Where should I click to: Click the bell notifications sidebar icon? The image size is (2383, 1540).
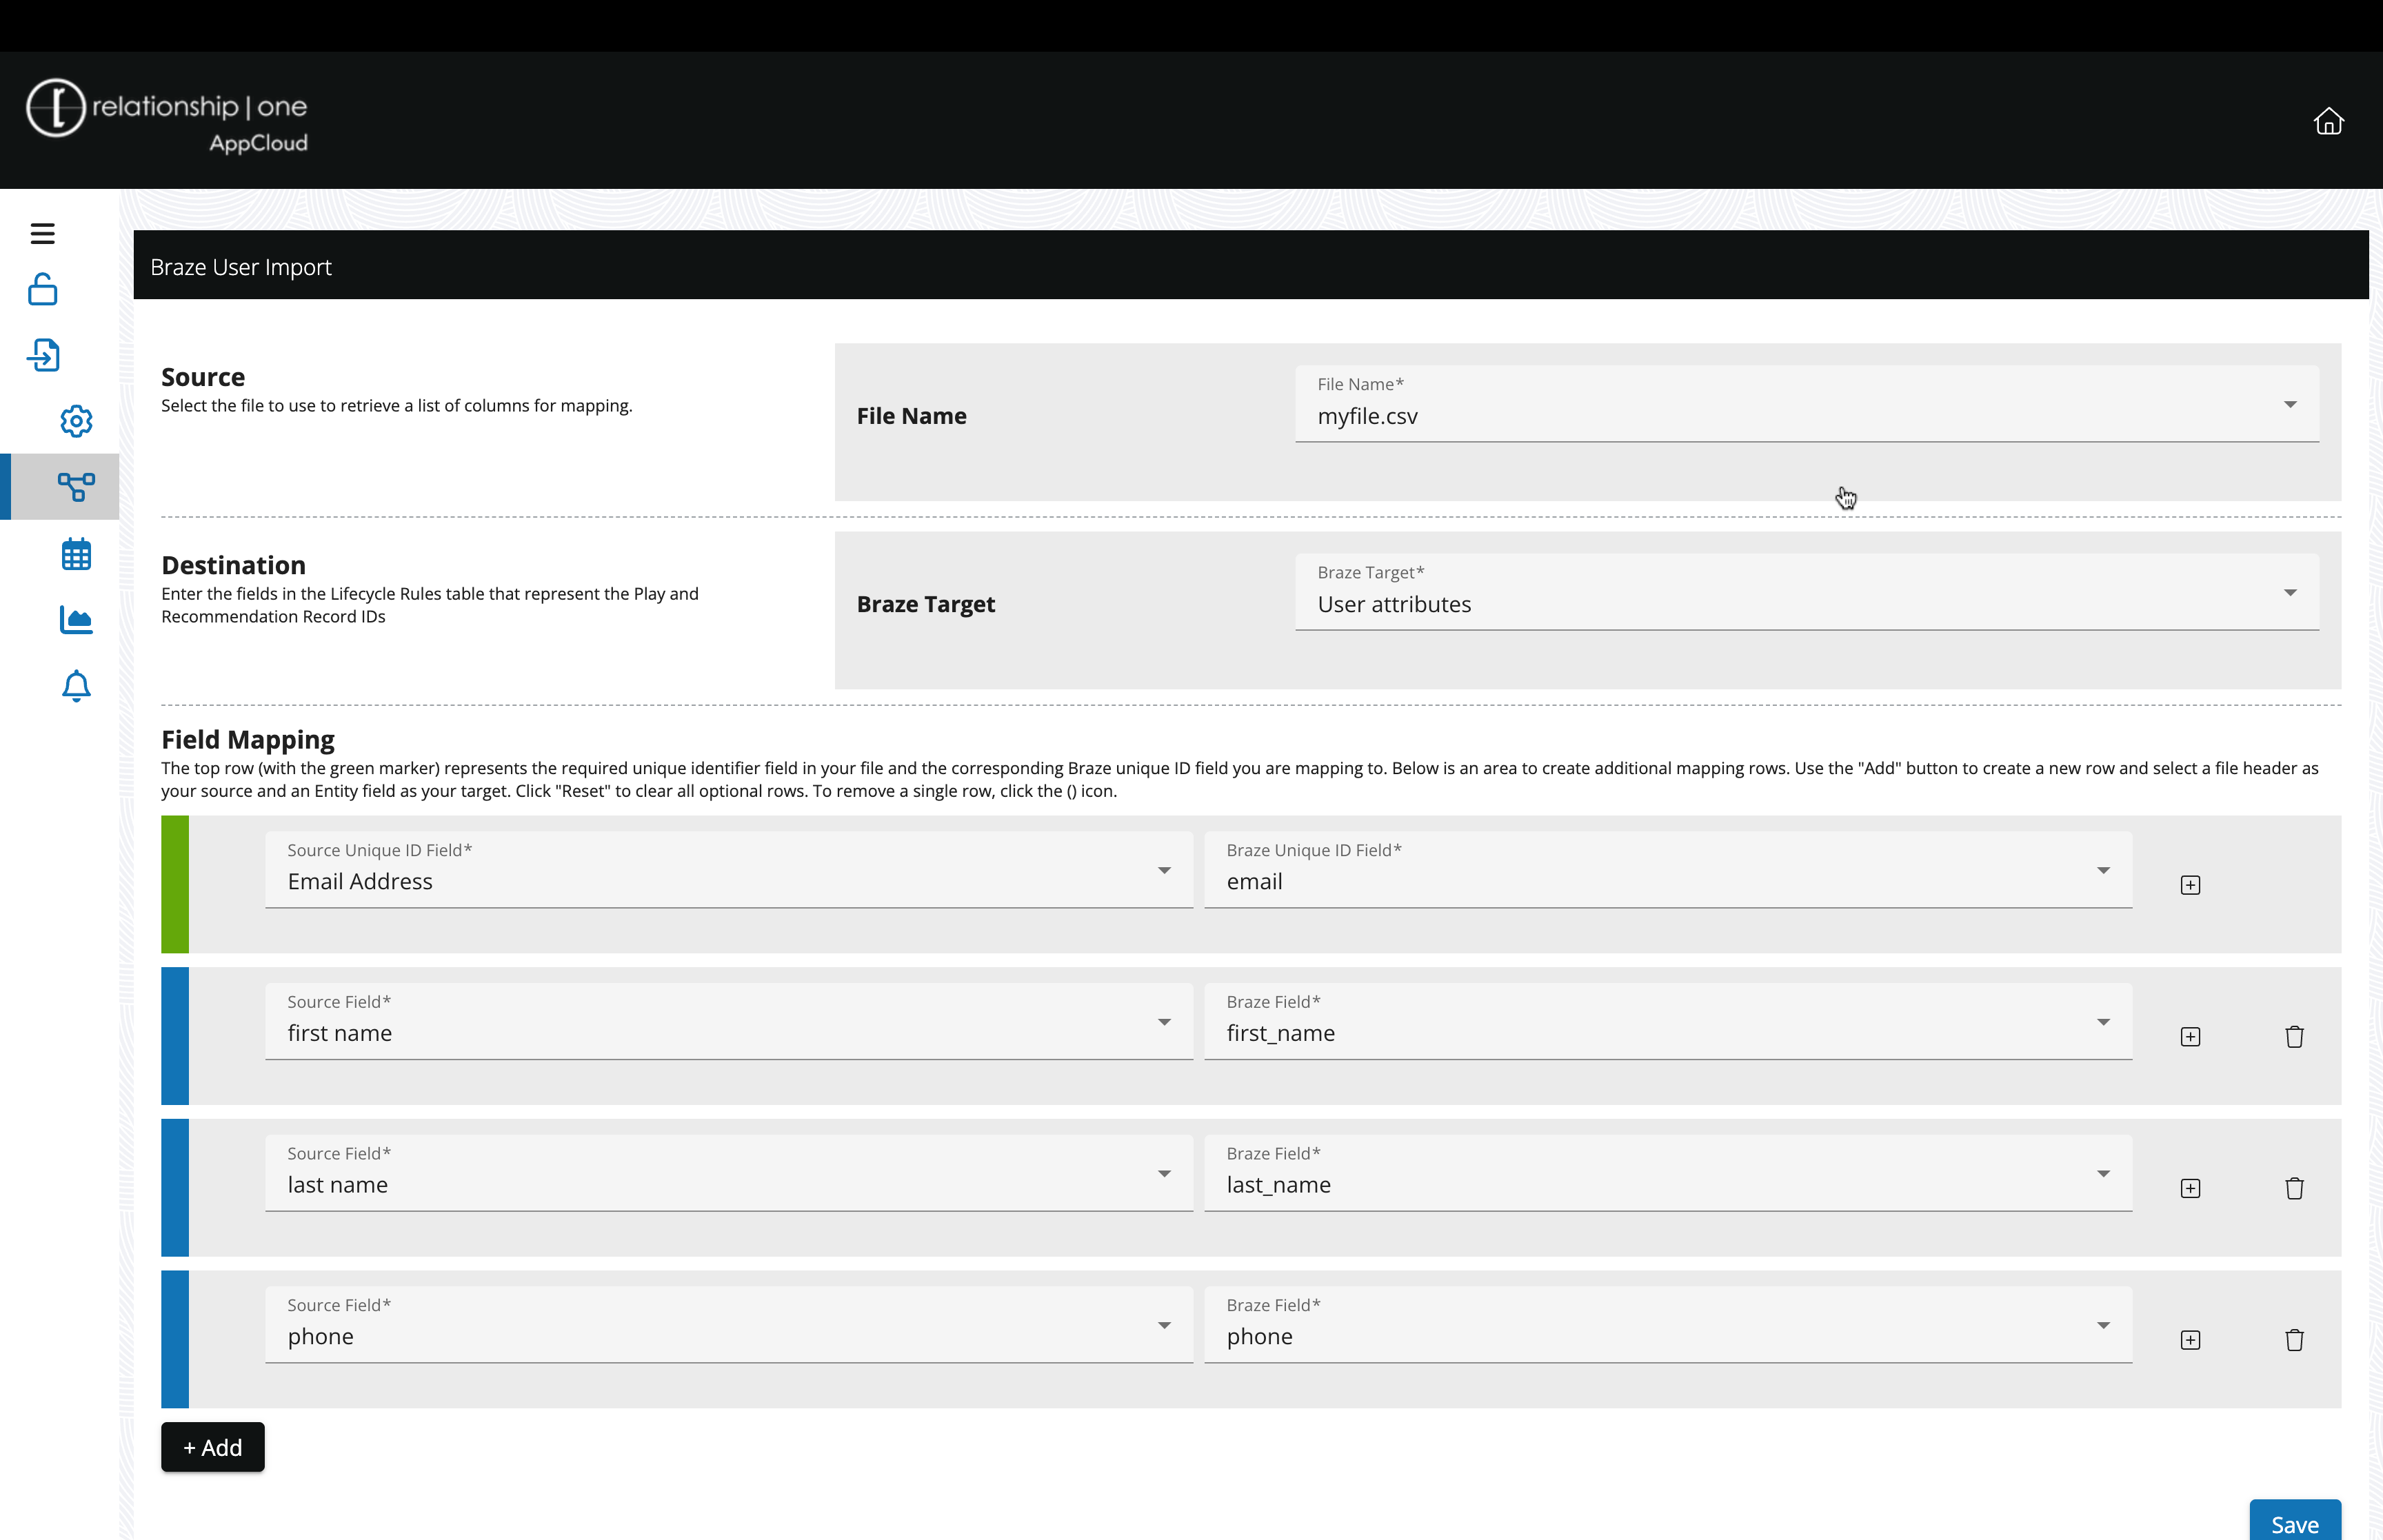76,686
